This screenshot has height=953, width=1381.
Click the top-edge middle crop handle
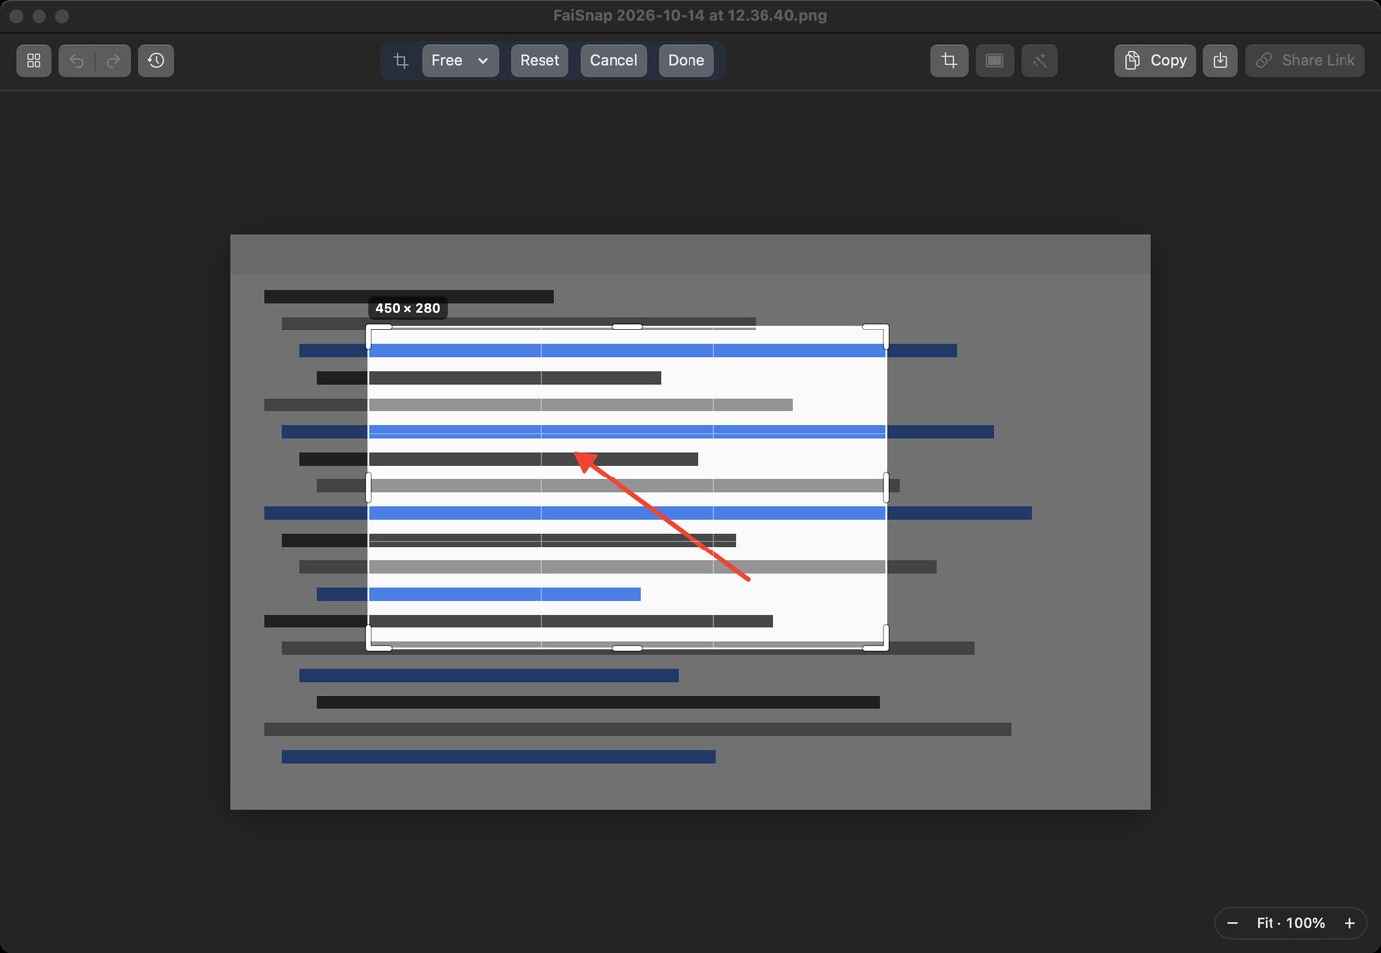[x=627, y=326]
